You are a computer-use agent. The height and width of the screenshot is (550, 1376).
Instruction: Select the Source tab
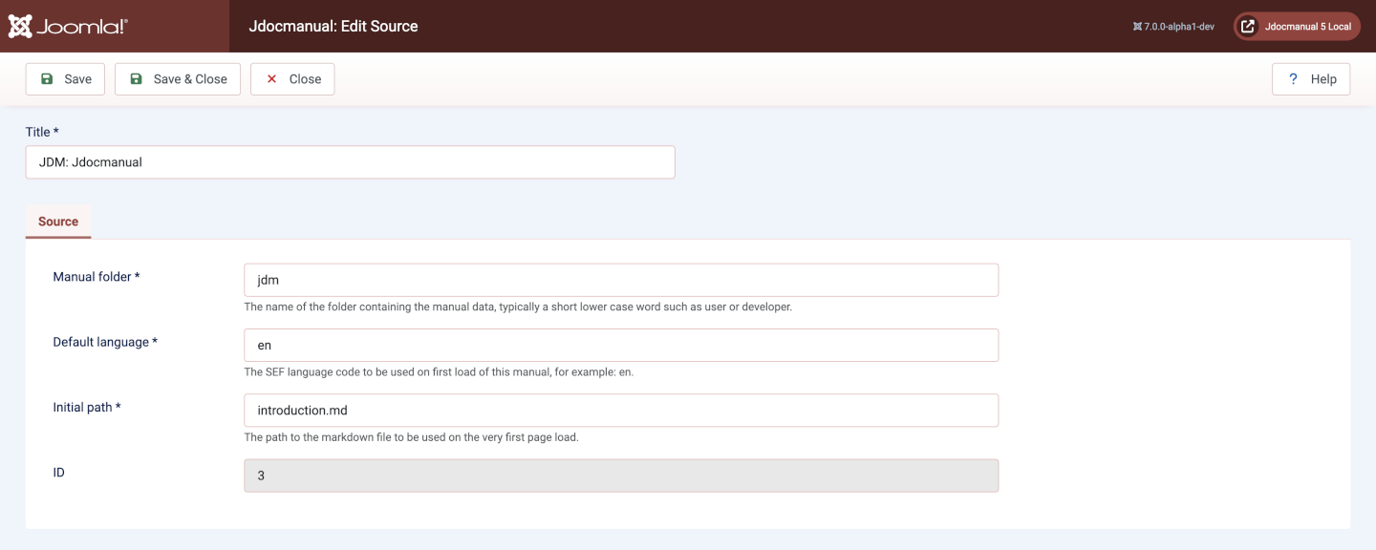point(58,222)
